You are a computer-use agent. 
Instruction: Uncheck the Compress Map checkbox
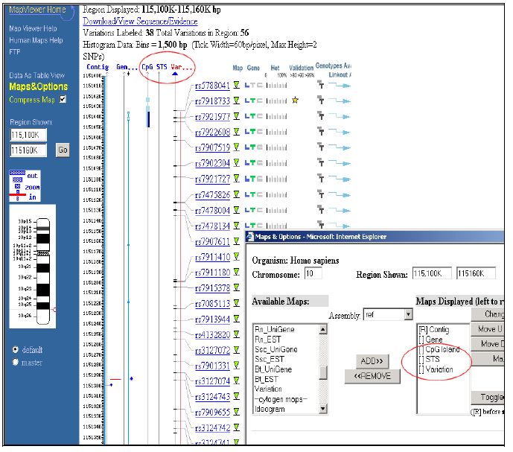63,99
